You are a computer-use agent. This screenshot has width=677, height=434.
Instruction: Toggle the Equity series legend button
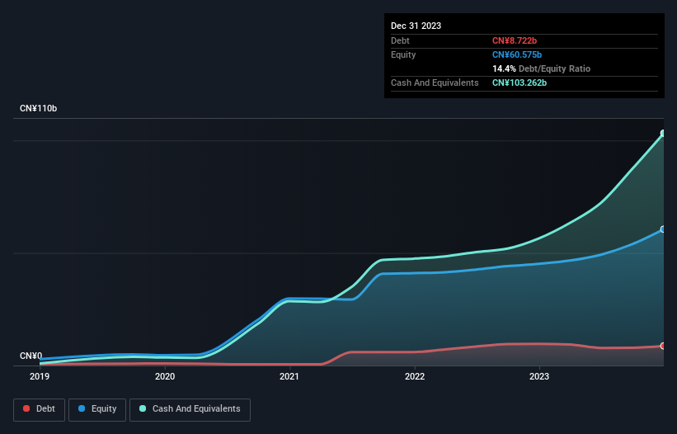click(x=97, y=410)
